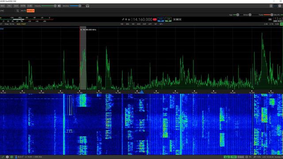
Task: Select the 0 dB attenuator button
Action: click(30, 6)
